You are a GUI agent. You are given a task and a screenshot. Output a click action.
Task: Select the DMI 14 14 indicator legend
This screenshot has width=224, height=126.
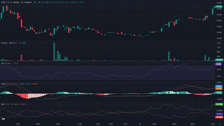click(x=5, y=104)
